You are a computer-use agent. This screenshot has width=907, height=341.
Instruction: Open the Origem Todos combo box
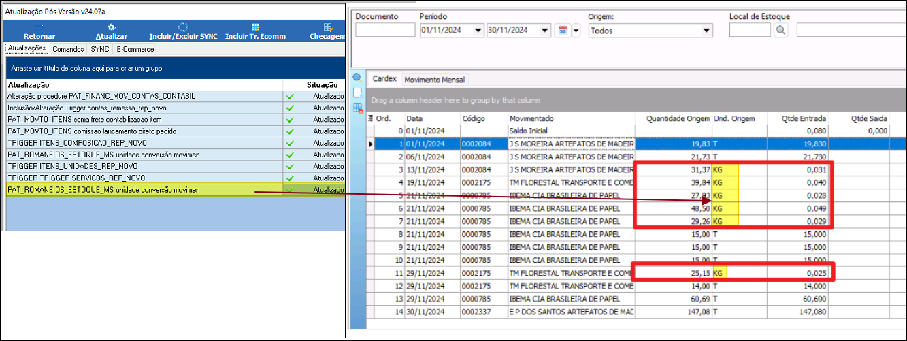coord(650,30)
